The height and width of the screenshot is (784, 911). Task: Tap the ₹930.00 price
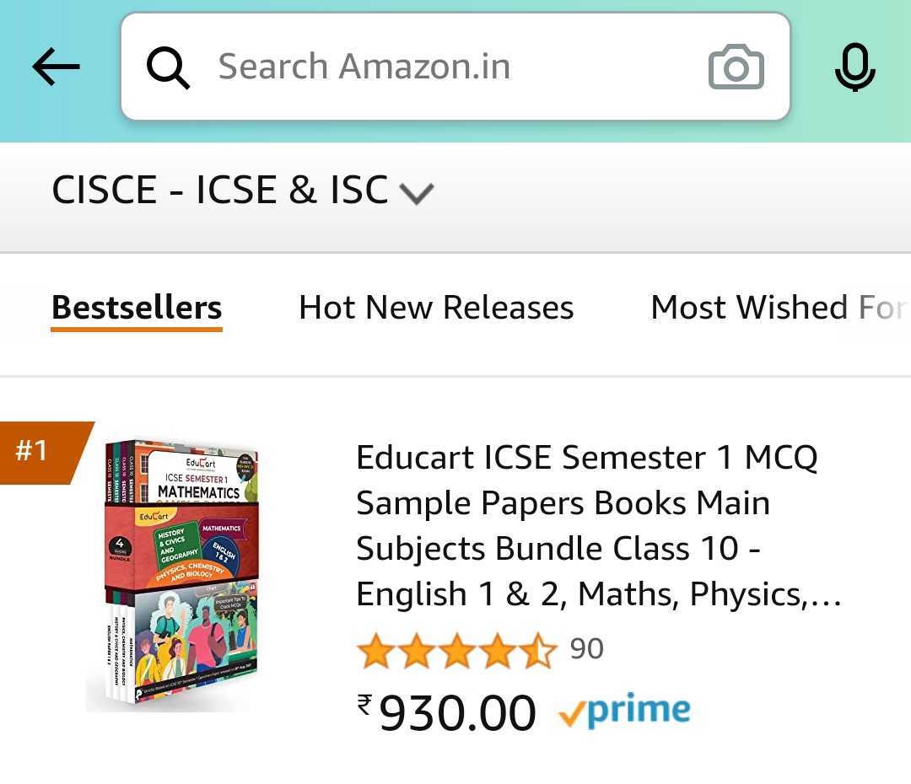pos(447,712)
